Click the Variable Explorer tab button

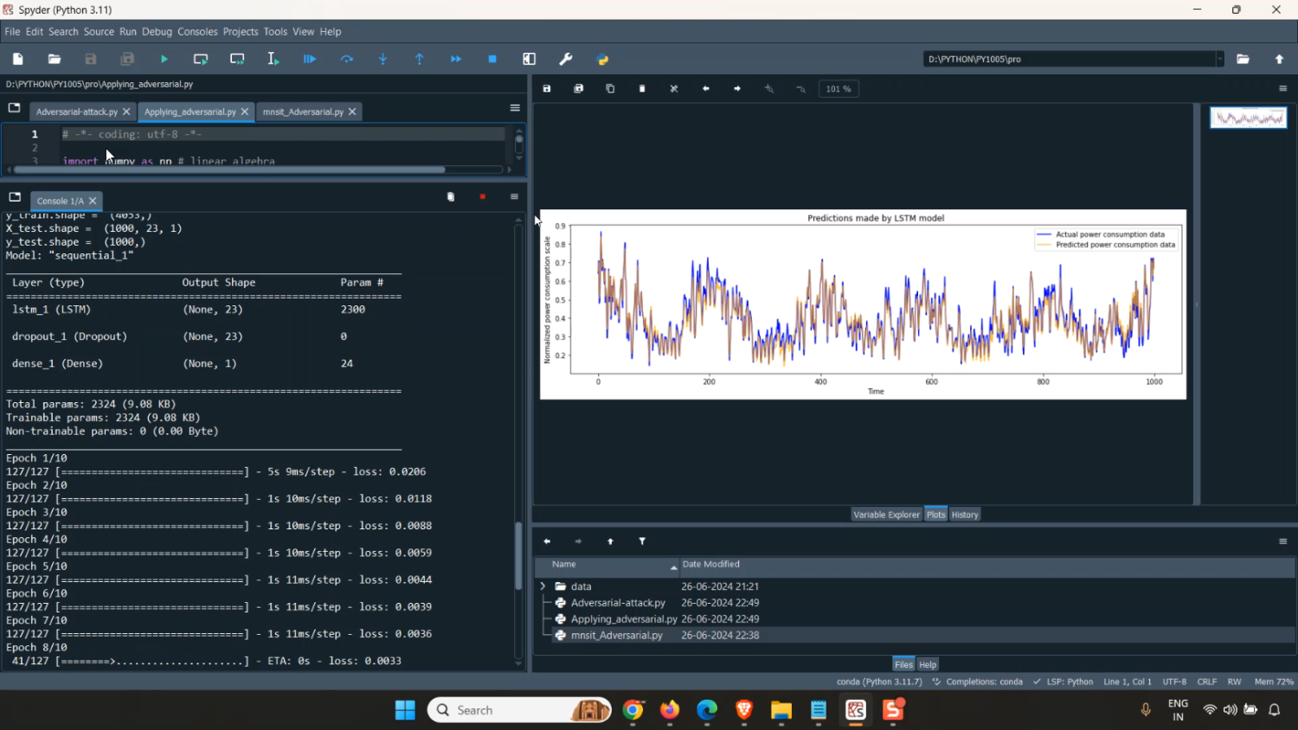(886, 515)
